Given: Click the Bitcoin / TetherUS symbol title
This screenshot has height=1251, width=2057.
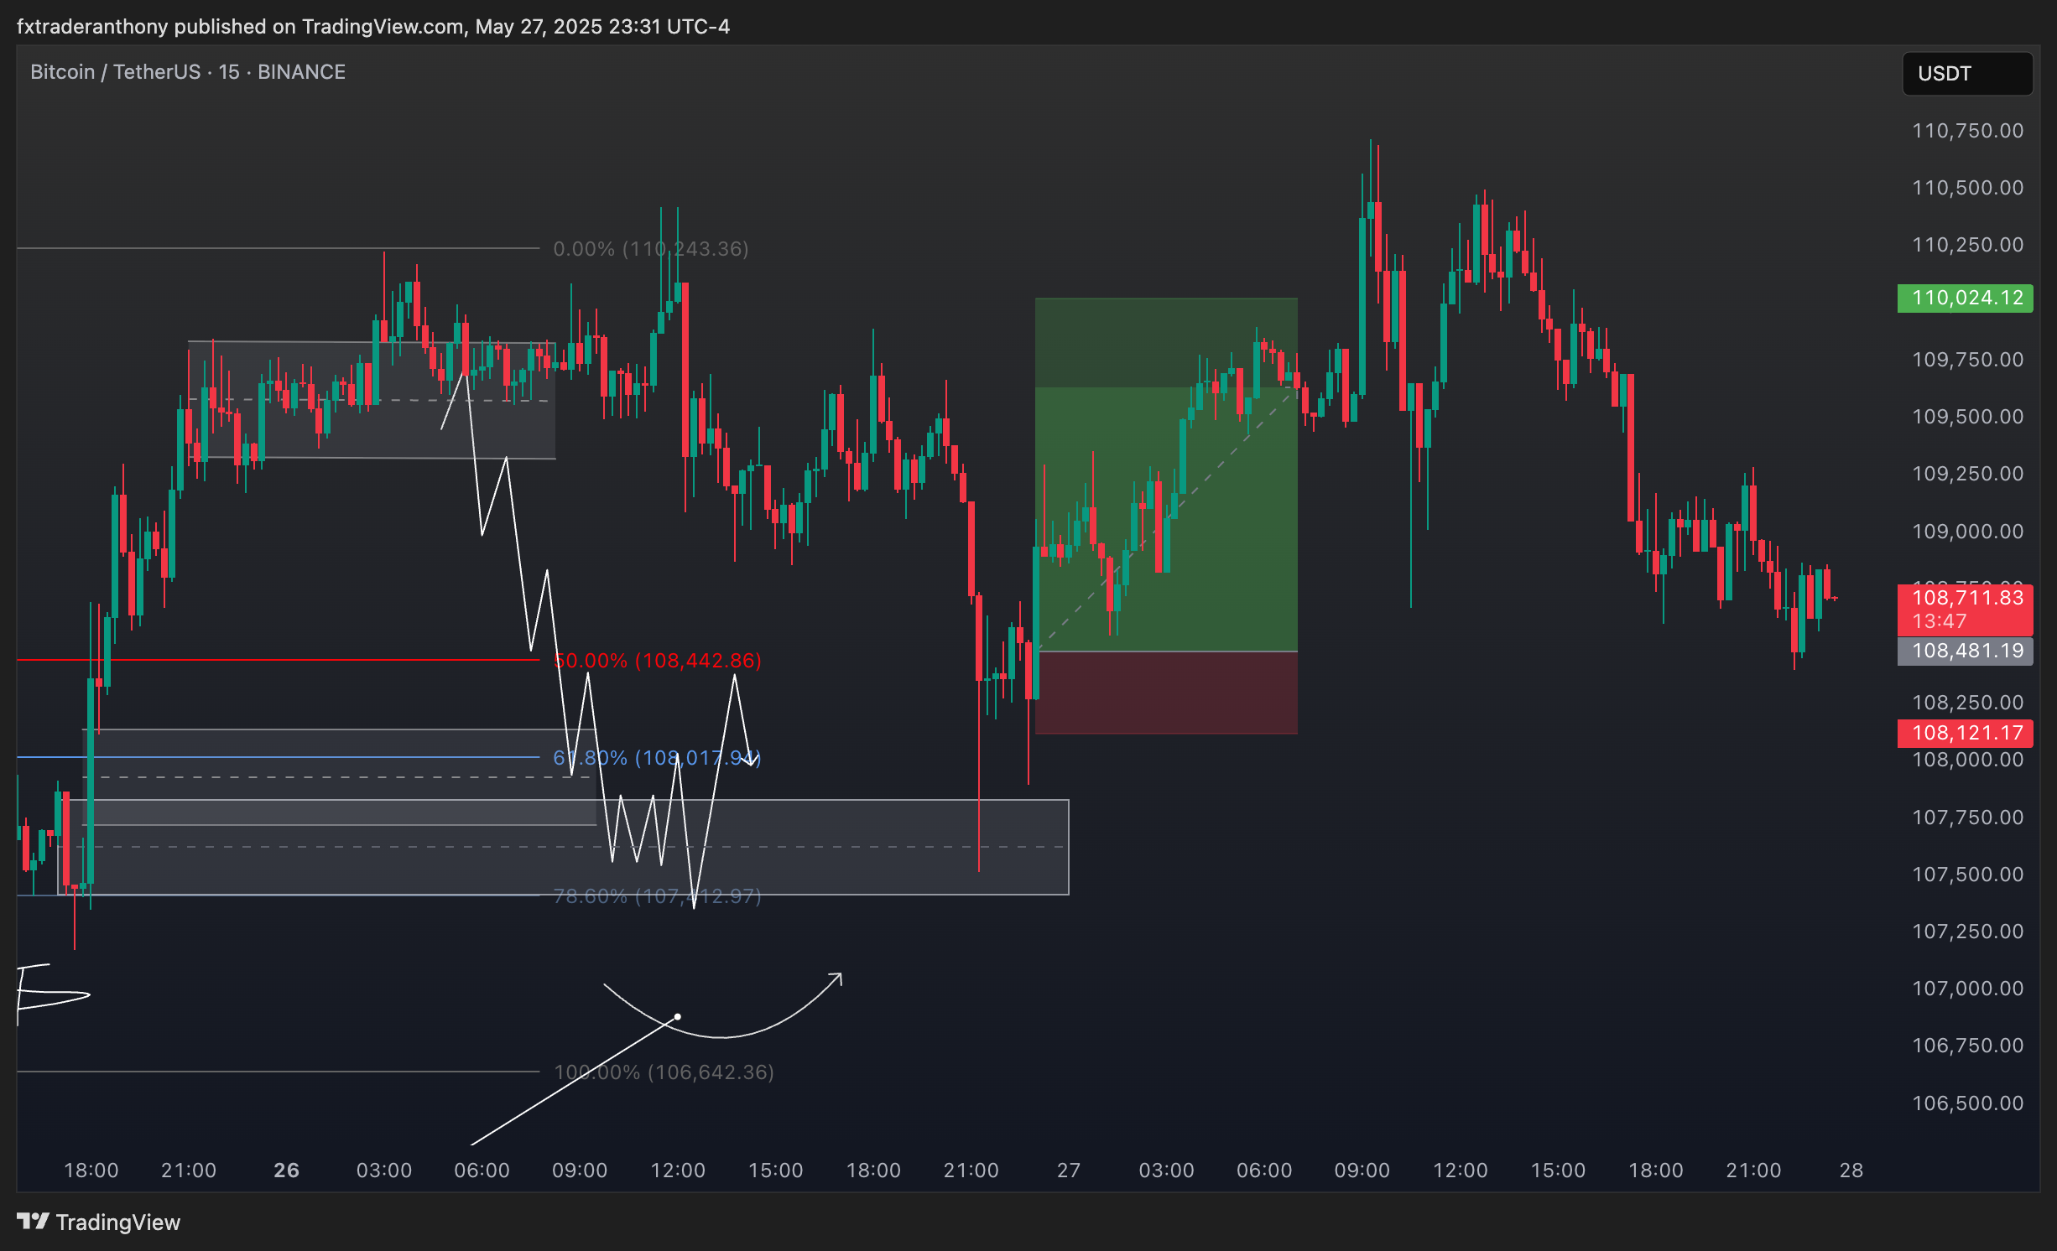Looking at the screenshot, I should (188, 72).
